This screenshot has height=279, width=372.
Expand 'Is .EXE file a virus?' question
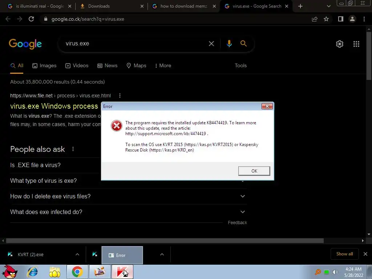35,165
